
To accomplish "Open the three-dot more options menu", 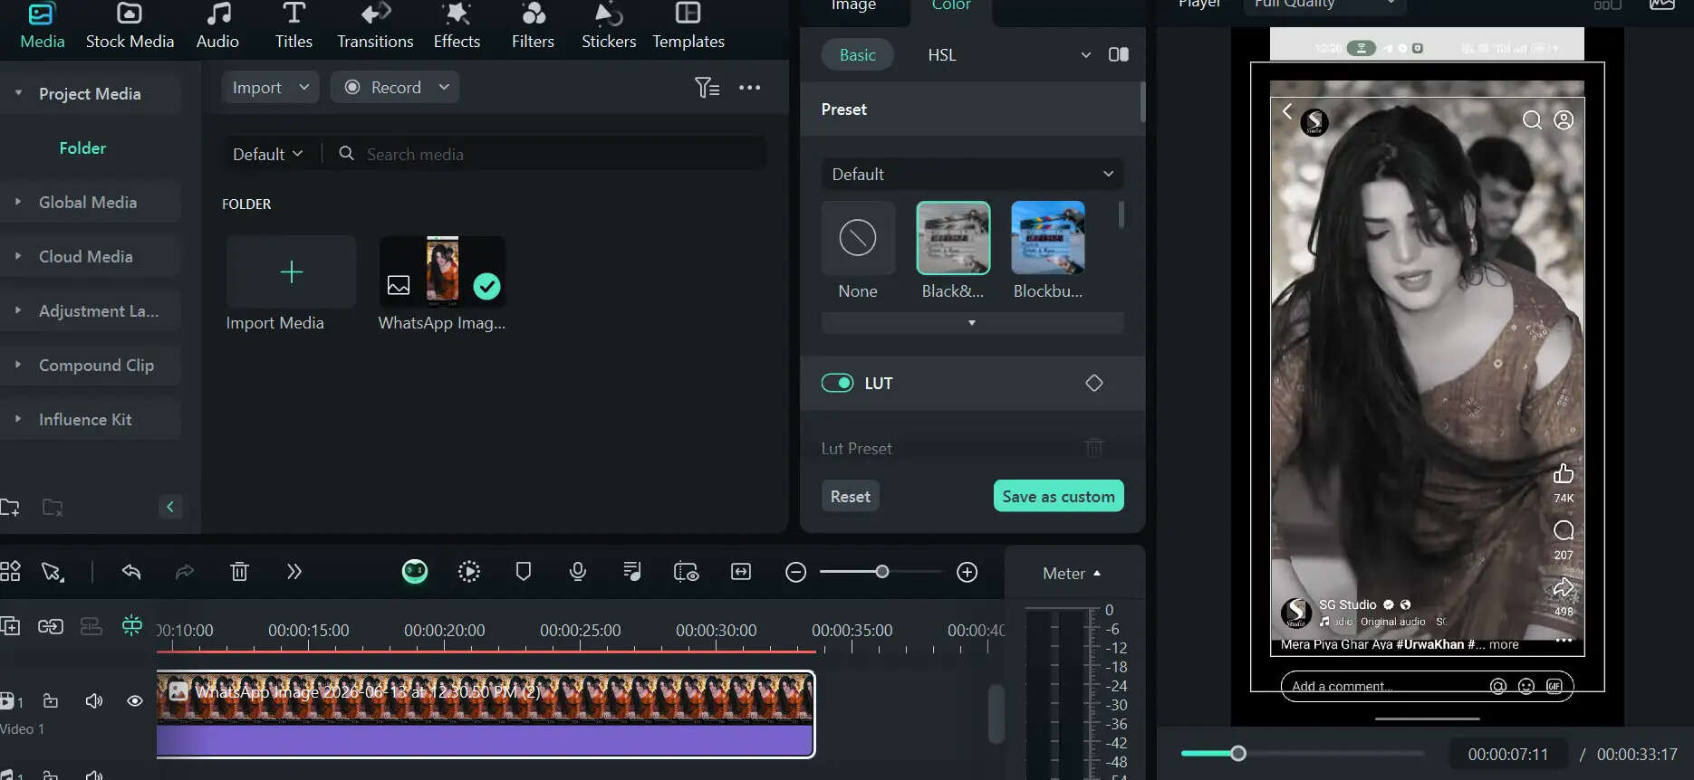I will [749, 88].
